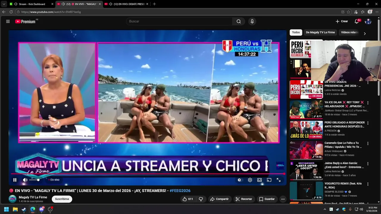Select the Todos filter chip
Viewport: 381px width, 214px height.
pos(296,32)
